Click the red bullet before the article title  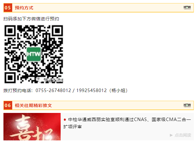(65, 120)
